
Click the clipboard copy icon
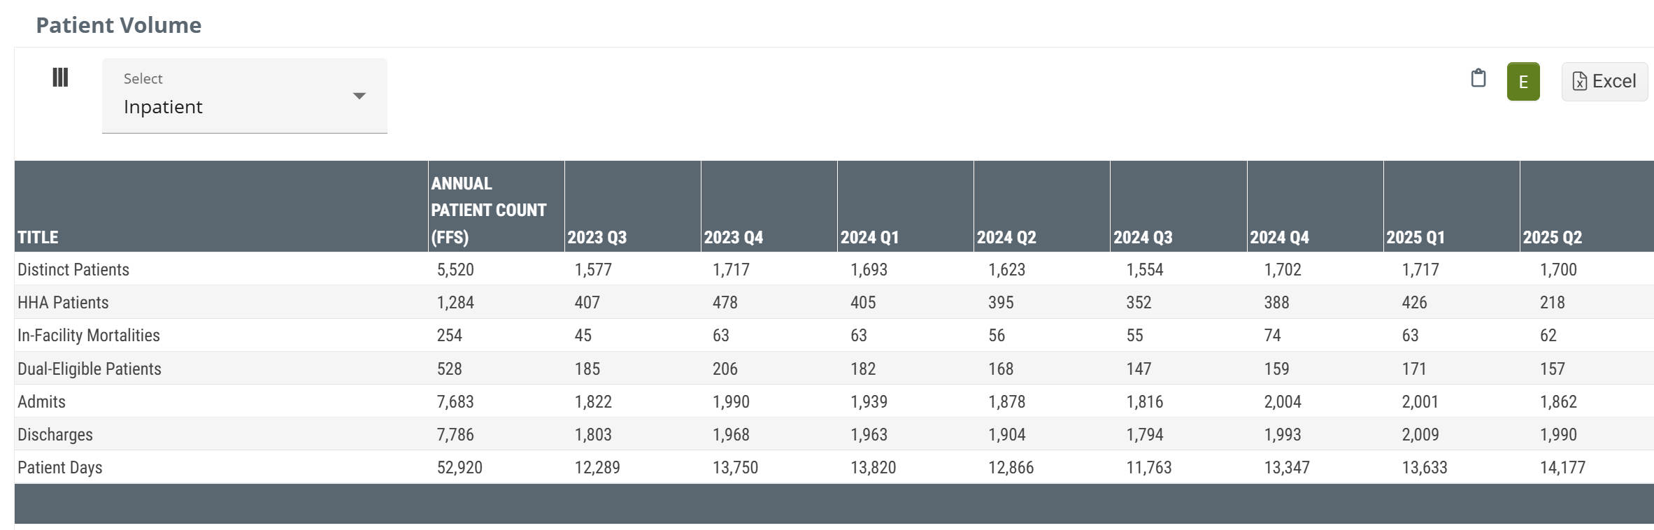pos(1478,78)
